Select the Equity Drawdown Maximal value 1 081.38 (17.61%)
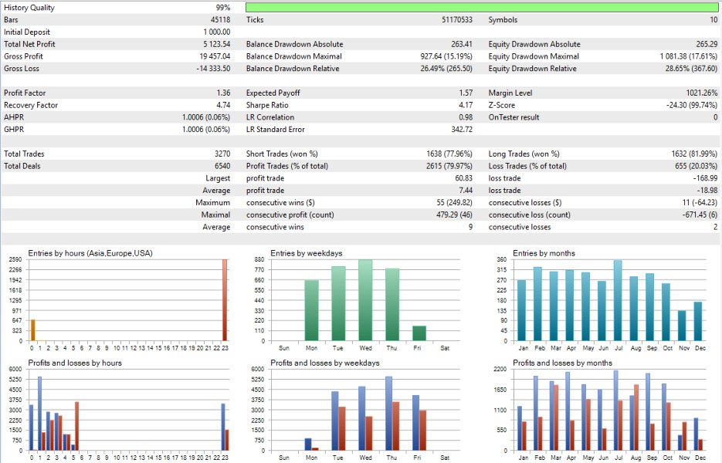This screenshot has height=463, width=722. 689,56
